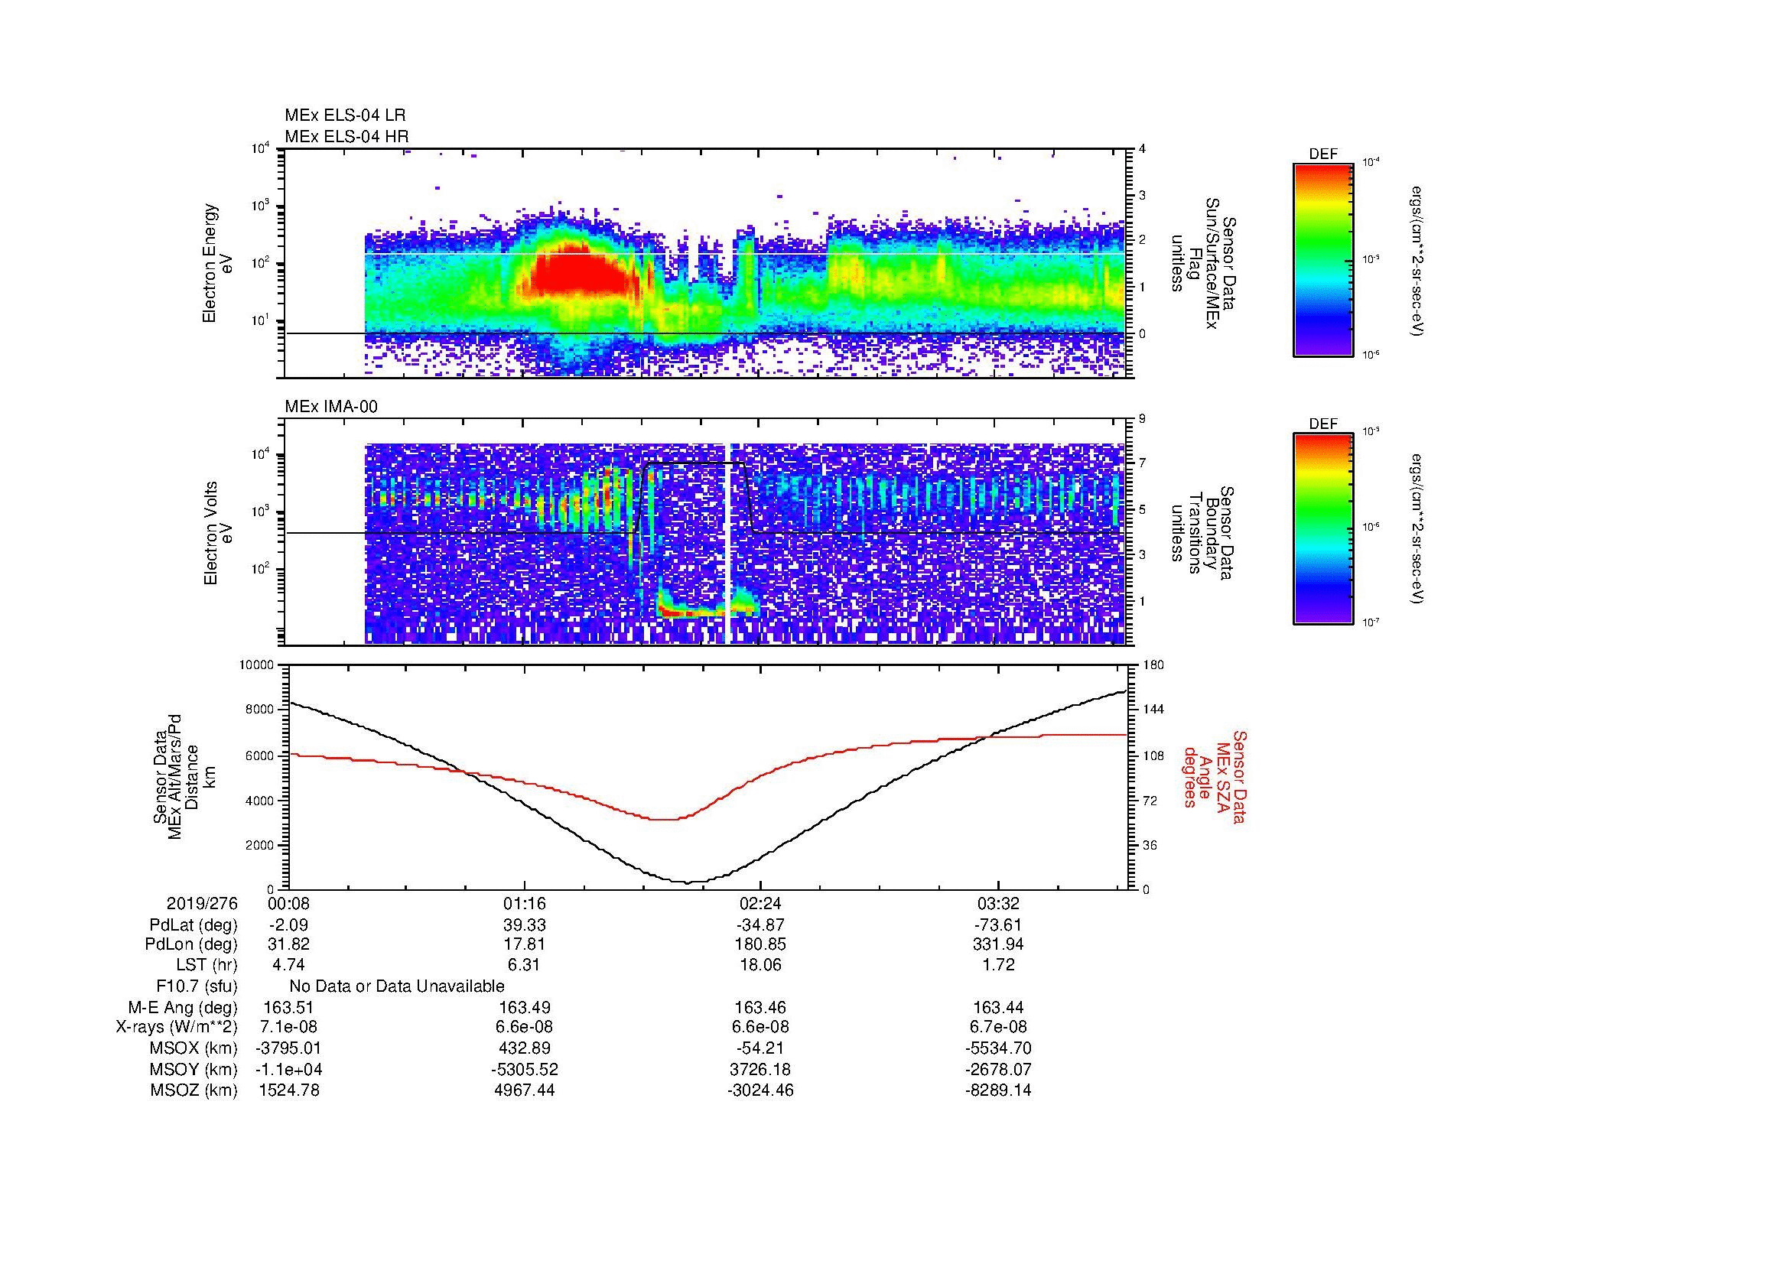Click the 'LST (hr)' row label
Image resolution: width=1789 pixels, height=1264 pixels.
207,966
